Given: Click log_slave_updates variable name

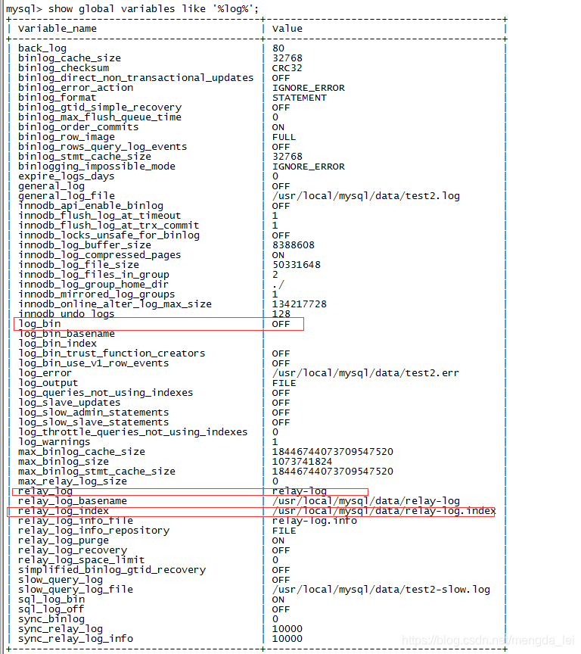Looking at the screenshot, I should point(69,403).
